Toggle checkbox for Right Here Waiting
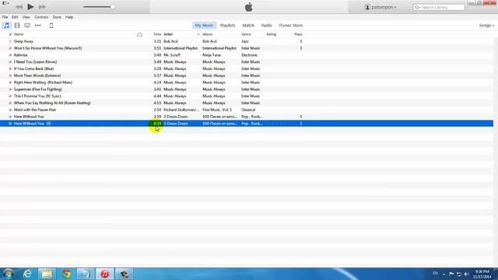The height and width of the screenshot is (280, 498). coord(10,82)
